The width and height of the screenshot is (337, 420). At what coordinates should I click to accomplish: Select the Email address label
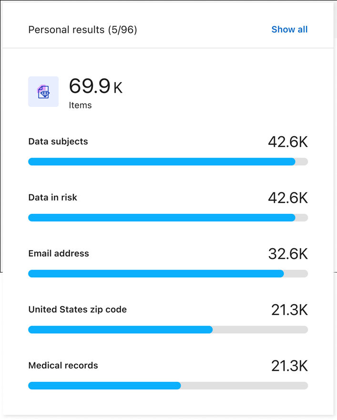59,253
